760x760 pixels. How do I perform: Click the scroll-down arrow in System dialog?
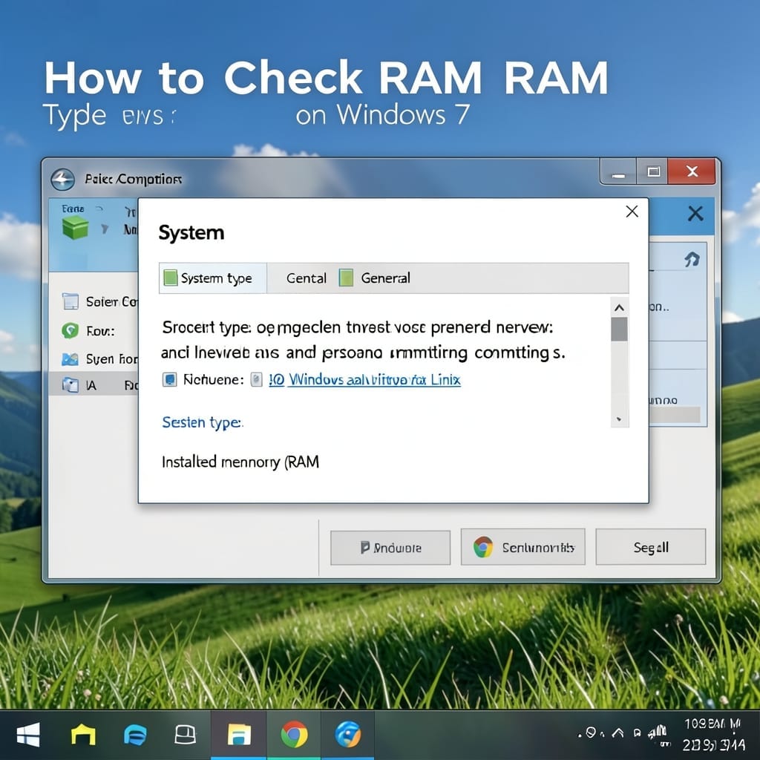619,419
